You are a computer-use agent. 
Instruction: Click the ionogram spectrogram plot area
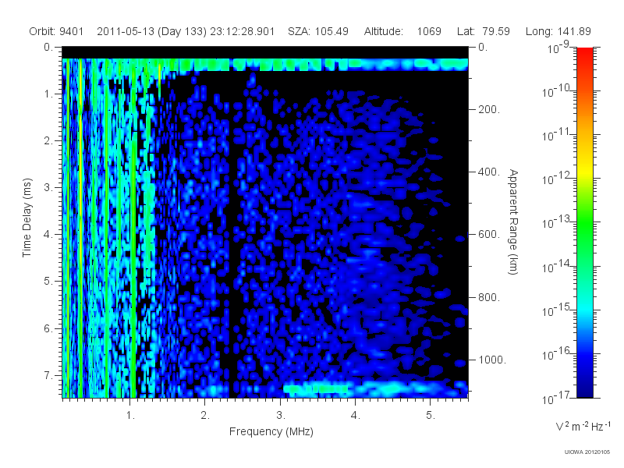coord(265,222)
